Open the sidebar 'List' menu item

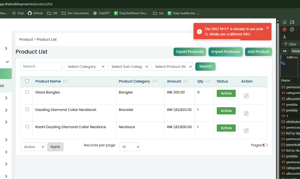tap(2, 86)
